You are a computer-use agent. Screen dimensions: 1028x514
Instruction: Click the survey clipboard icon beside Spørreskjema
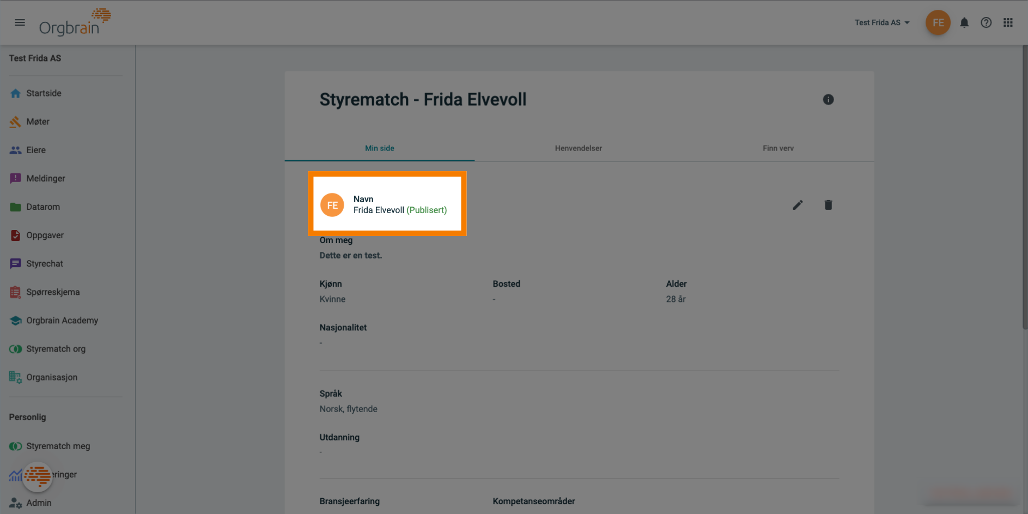pyautogui.click(x=15, y=292)
